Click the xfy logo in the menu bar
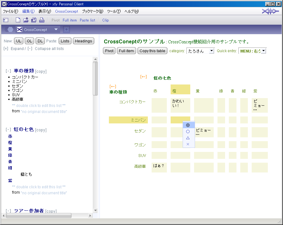283x225 pixels. (x=270, y=11)
